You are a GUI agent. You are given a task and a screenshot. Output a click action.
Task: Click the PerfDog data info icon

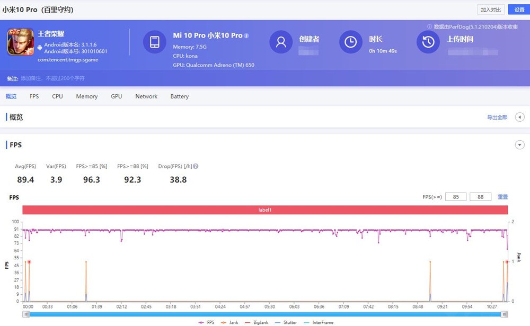[430, 26]
